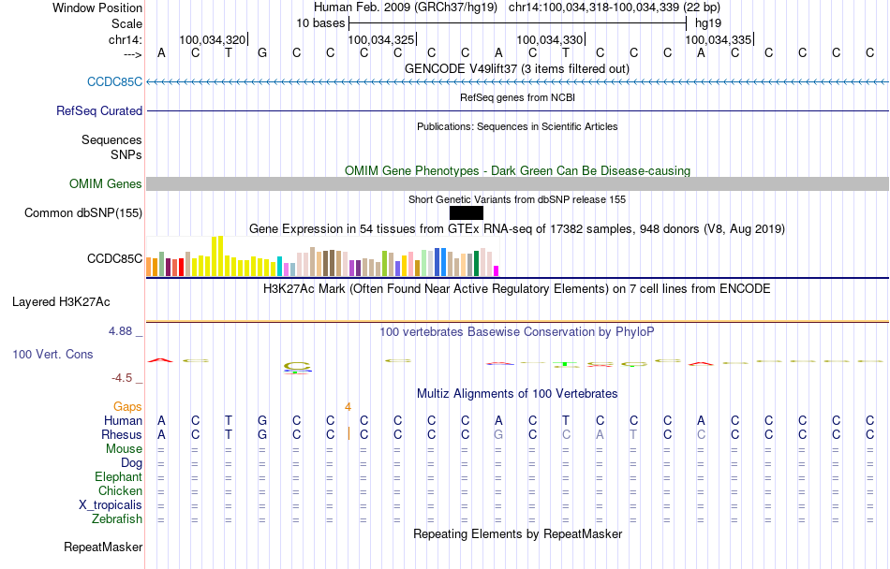Select the Rhesus species row label

[122, 434]
